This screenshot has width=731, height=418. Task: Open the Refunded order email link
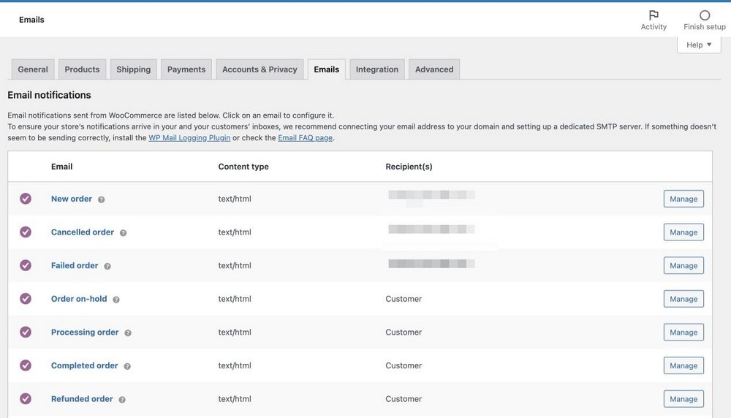pos(82,399)
